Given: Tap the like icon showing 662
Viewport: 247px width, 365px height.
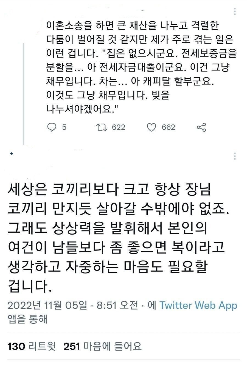Looking at the screenshot, I should 156,127.
